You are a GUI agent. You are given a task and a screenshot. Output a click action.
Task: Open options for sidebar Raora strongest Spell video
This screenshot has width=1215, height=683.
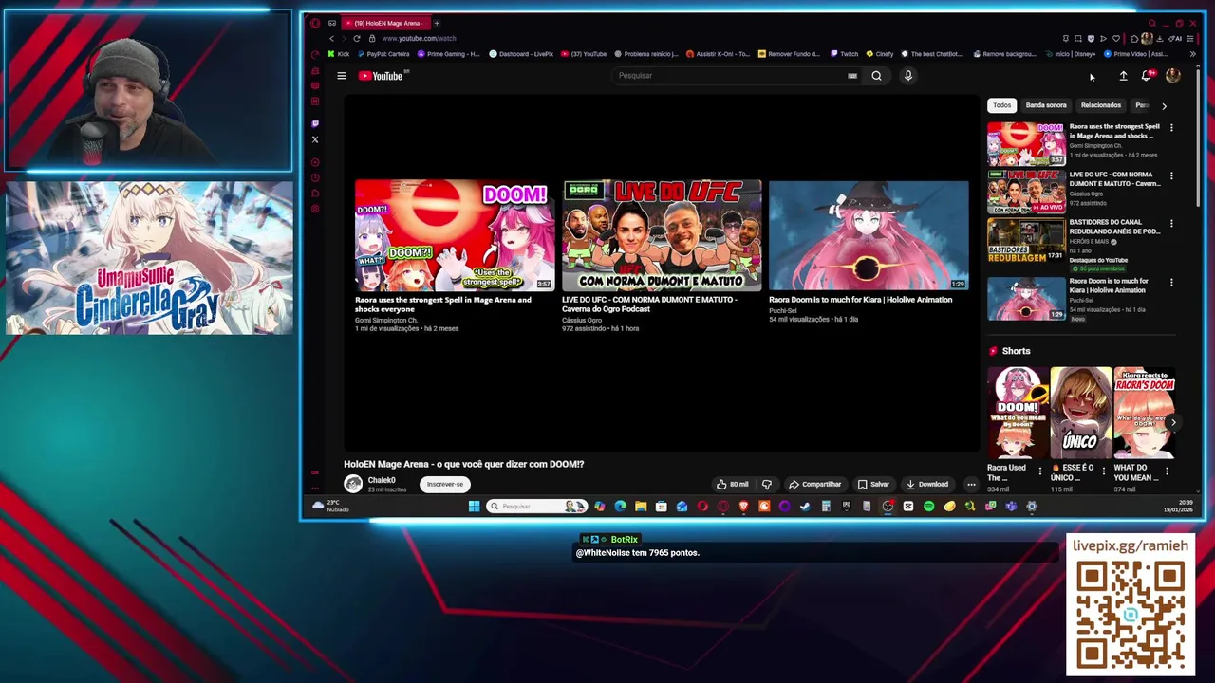[x=1171, y=127]
